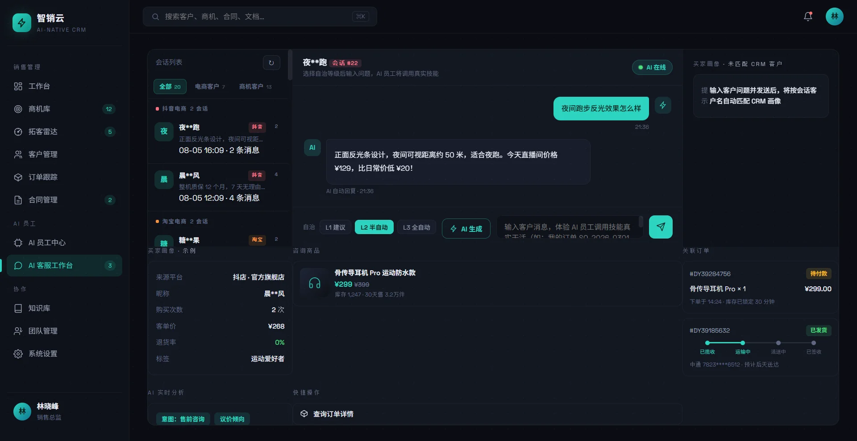The width and height of the screenshot is (857, 441).
Task: Open AI 客服工作台 menu item
Action: coord(64,265)
